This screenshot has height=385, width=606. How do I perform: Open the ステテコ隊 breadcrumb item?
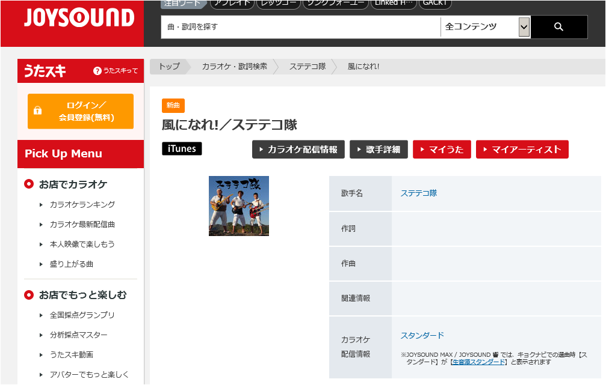(x=308, y=66)
